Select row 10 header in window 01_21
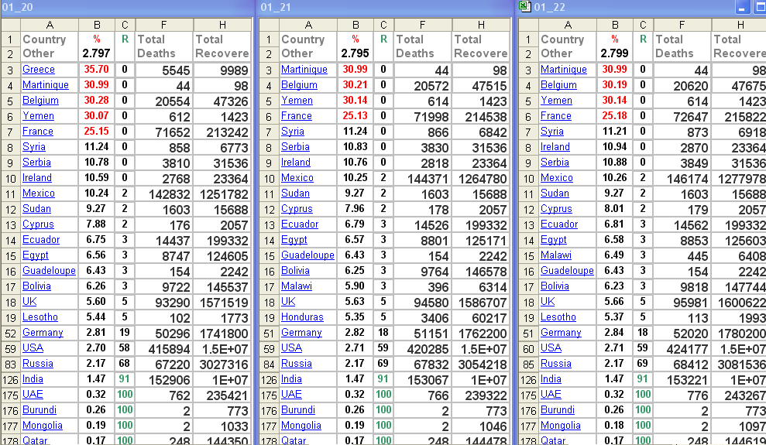Image resolution: width=766 pixels, height=445 pixels. pos(269,179)
